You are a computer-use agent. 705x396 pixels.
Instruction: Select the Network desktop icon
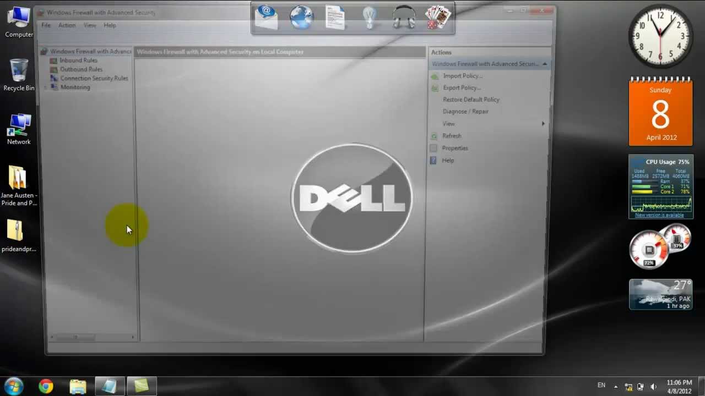(x=19, y=129)
